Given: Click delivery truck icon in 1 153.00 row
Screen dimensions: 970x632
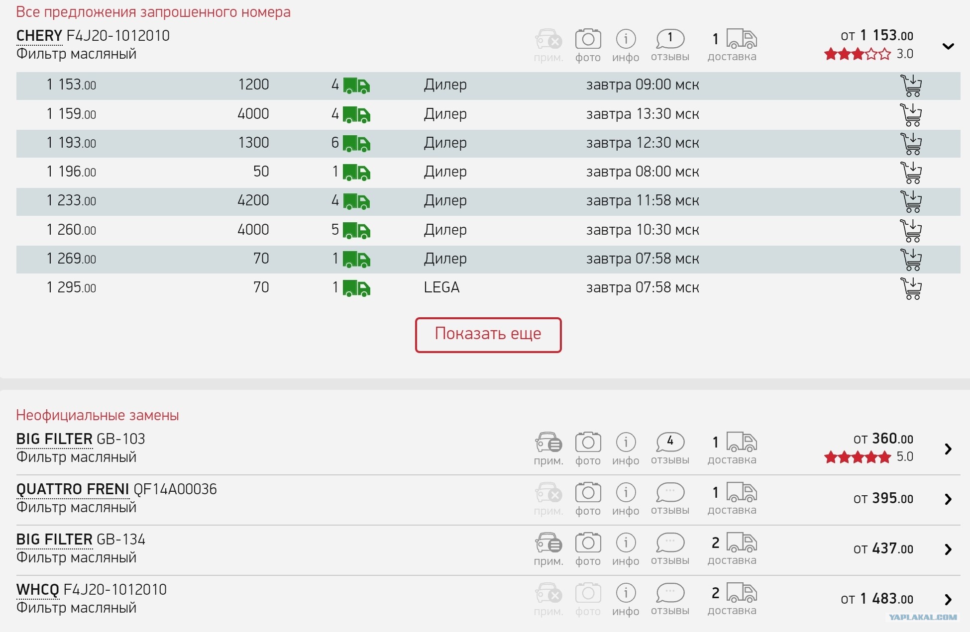Looking at the screenshot, I should 356,86.
